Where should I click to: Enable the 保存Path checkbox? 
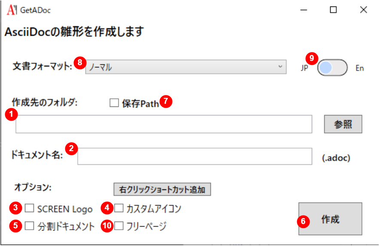114,103
